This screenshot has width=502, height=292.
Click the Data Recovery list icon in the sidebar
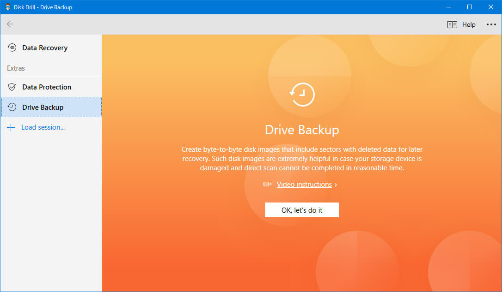12,48
